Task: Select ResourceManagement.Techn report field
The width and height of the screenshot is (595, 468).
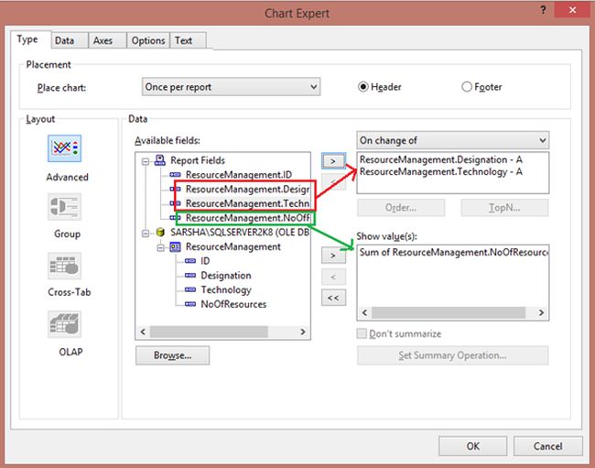Action: click(x=247, y=203)
